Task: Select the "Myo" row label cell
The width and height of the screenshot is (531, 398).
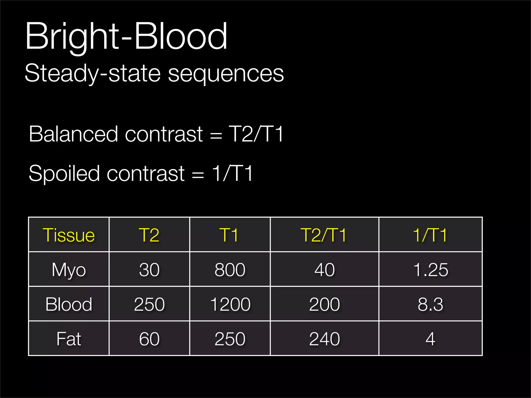Action: click(69, 270)
